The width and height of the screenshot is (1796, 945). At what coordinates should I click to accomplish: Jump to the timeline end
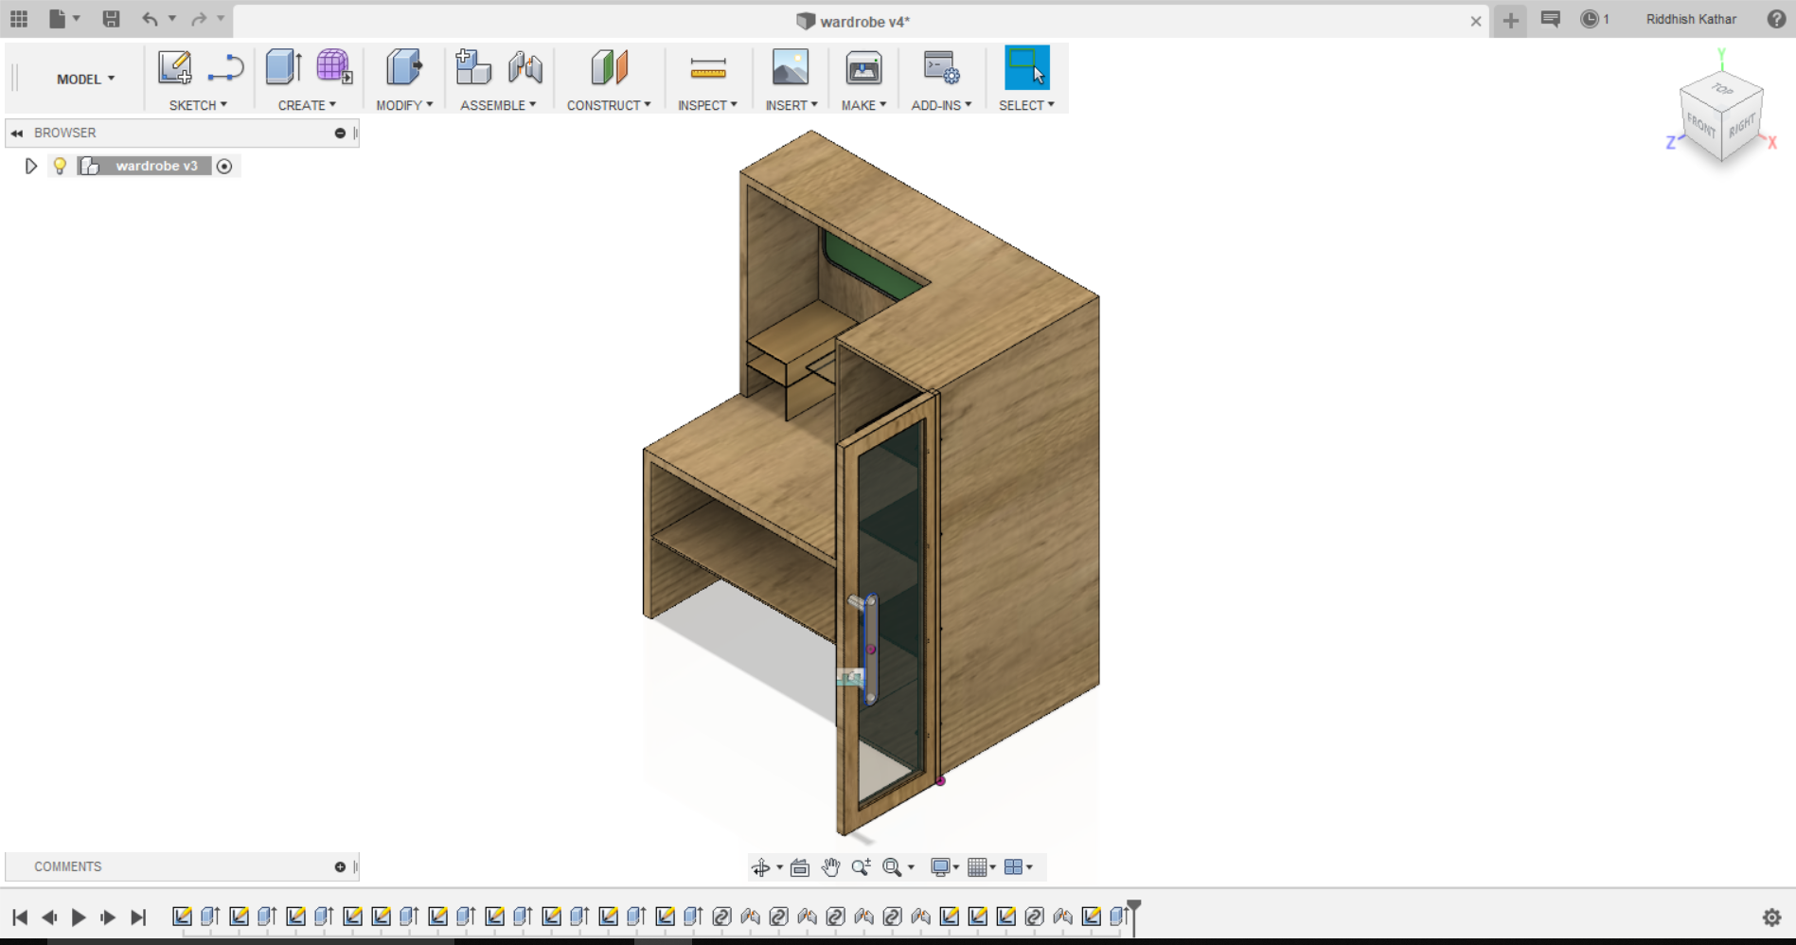point(138,917)
